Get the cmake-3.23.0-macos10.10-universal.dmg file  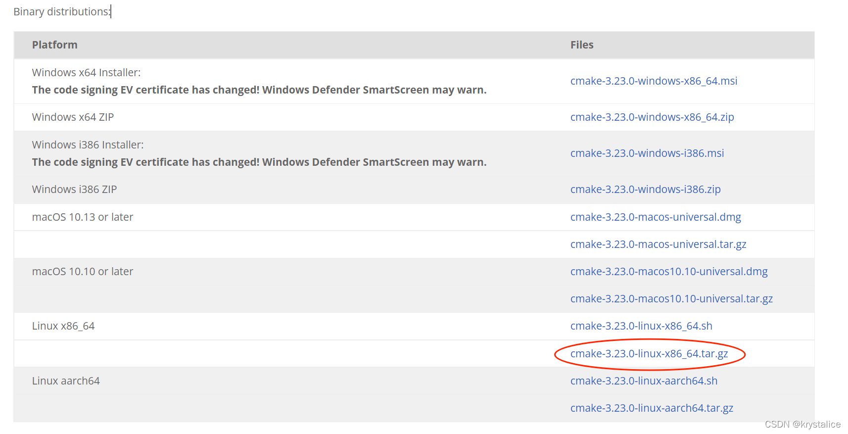coord(669,272)
